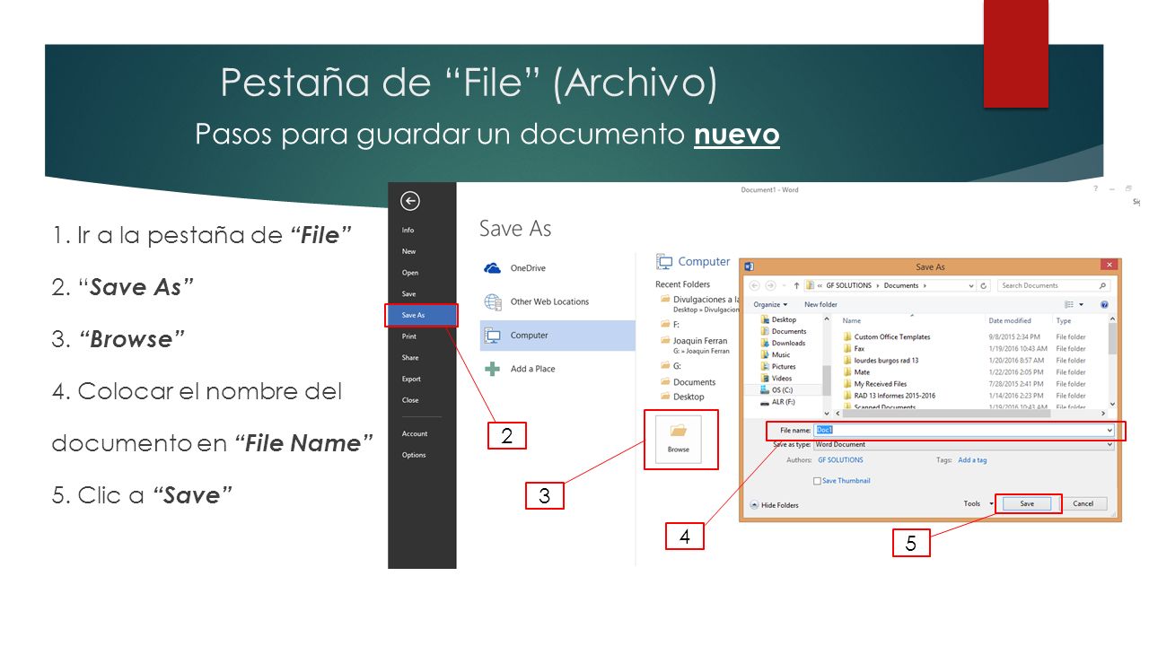Screen dimensions: 1149x646
Task: Click the change view icon
Action: click(x=1070, y=305)
